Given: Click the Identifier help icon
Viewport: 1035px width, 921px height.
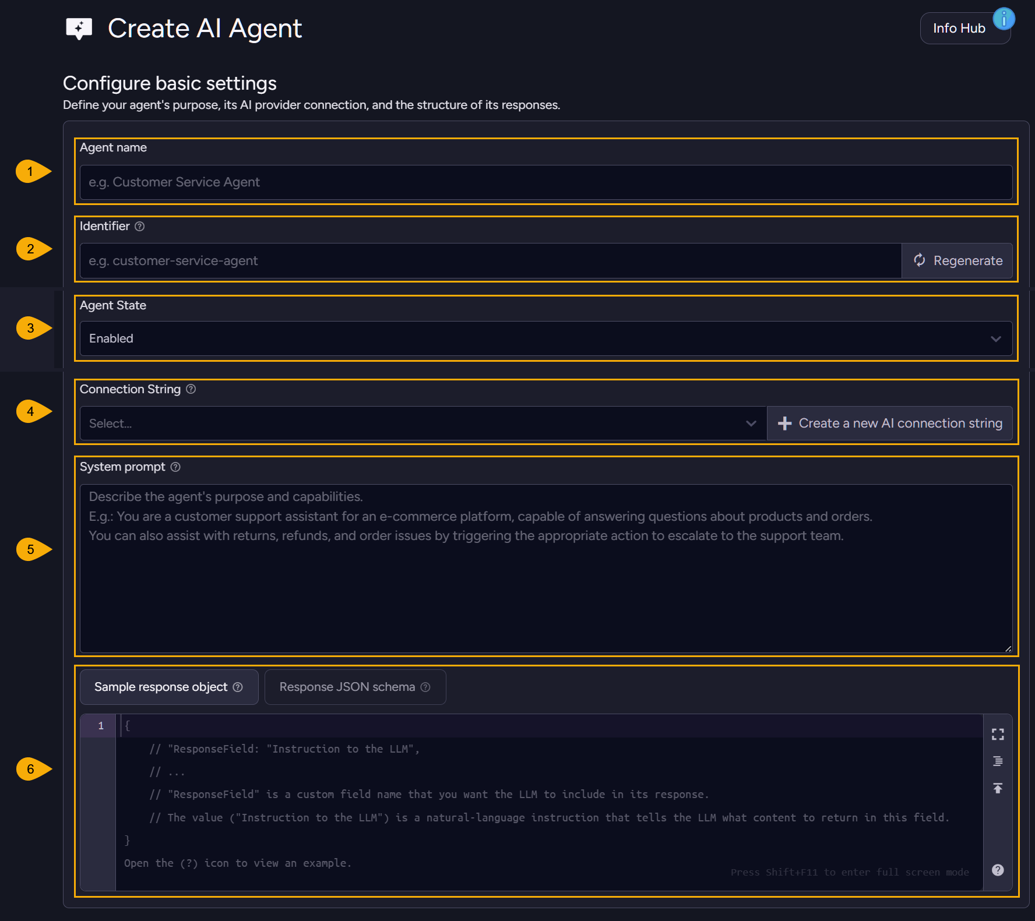Looking at the screenshot, I should (139, 227).
